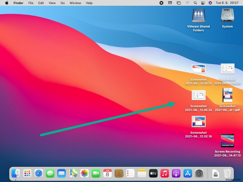Open Safari from the Dock
The height and width of the screenshot is (182, 243).
click(x=39, y=174)
